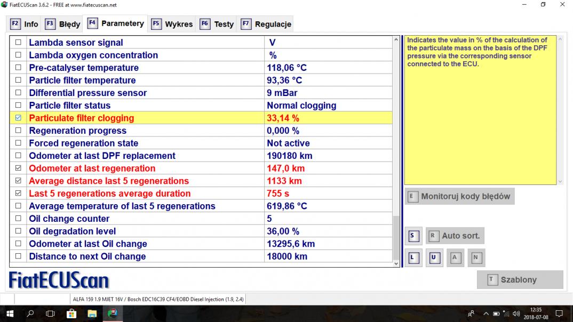Click the Auto sort. button
Image resolution: width=573 pixels, height=322 pixels.
[455, 236]
